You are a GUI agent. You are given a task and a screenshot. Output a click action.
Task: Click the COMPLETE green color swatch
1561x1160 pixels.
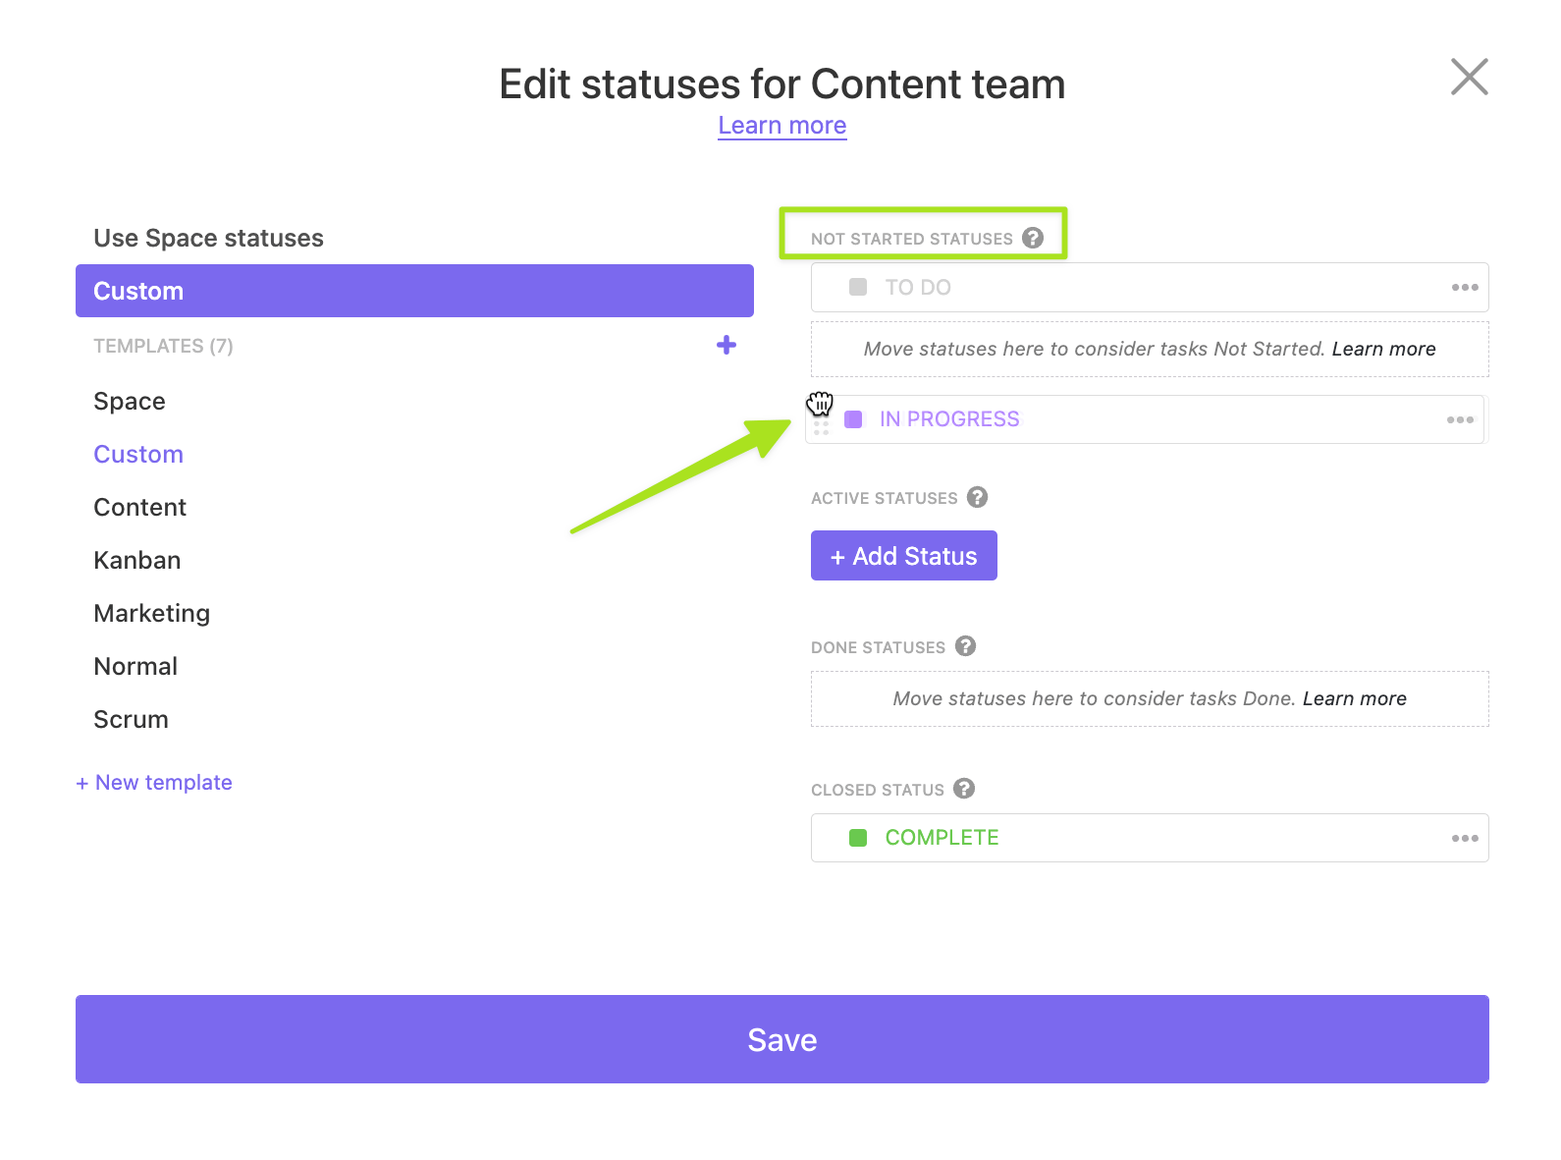[858, 838]
